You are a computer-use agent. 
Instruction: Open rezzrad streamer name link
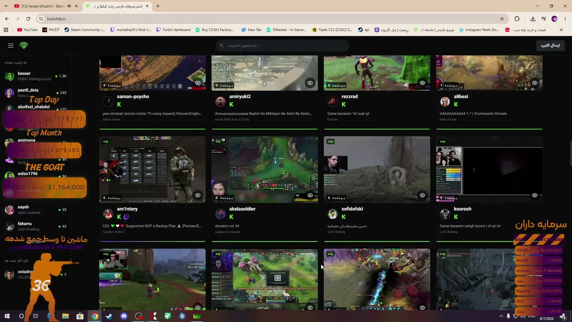tap(349, 97)
